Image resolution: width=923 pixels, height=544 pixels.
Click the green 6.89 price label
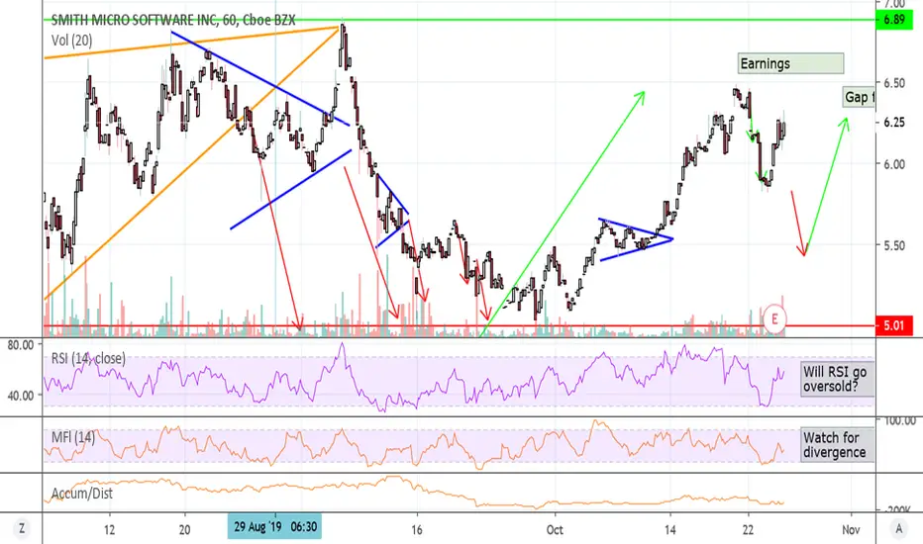click(x=894, y=20)
